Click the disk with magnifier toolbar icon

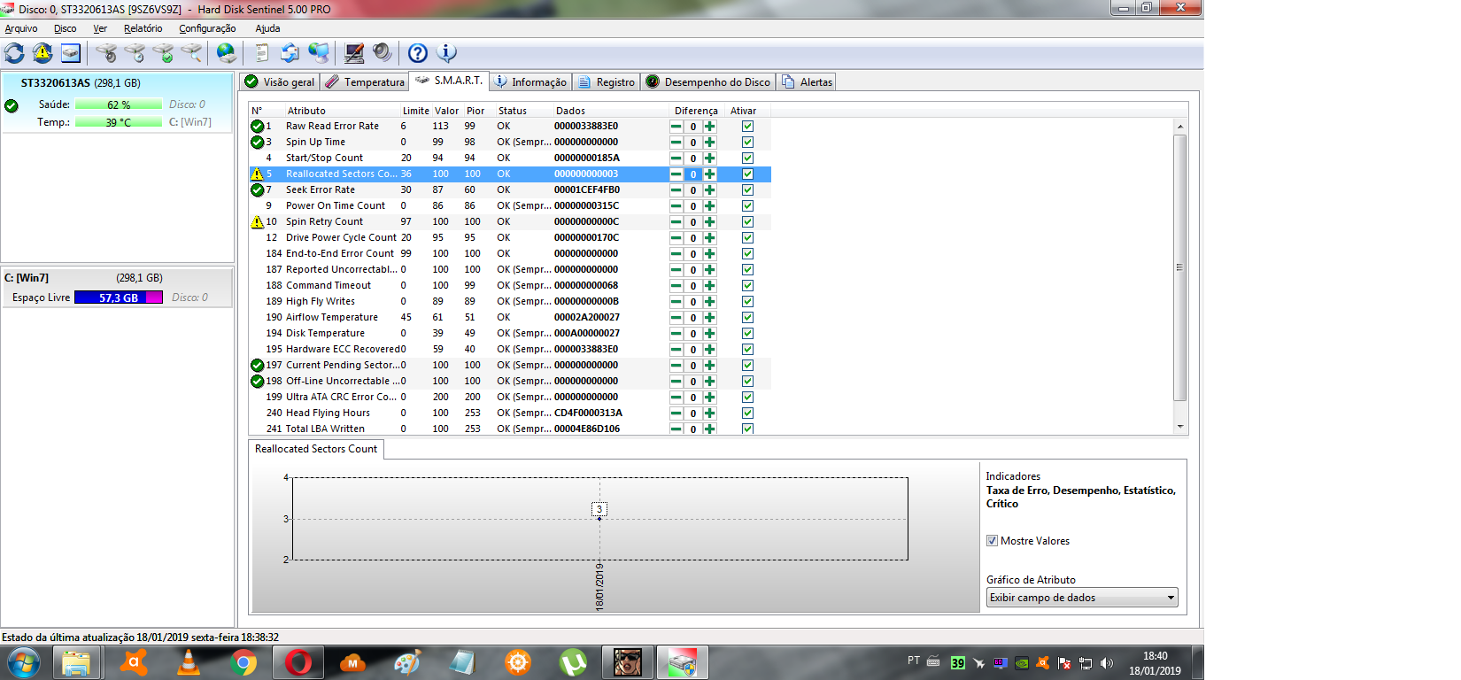click(x=191, y=53)
